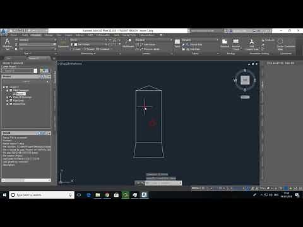This screenshot has height=227, width=303.
Task: Click the Multiline Text tool
Action: (x=7, y=44)
